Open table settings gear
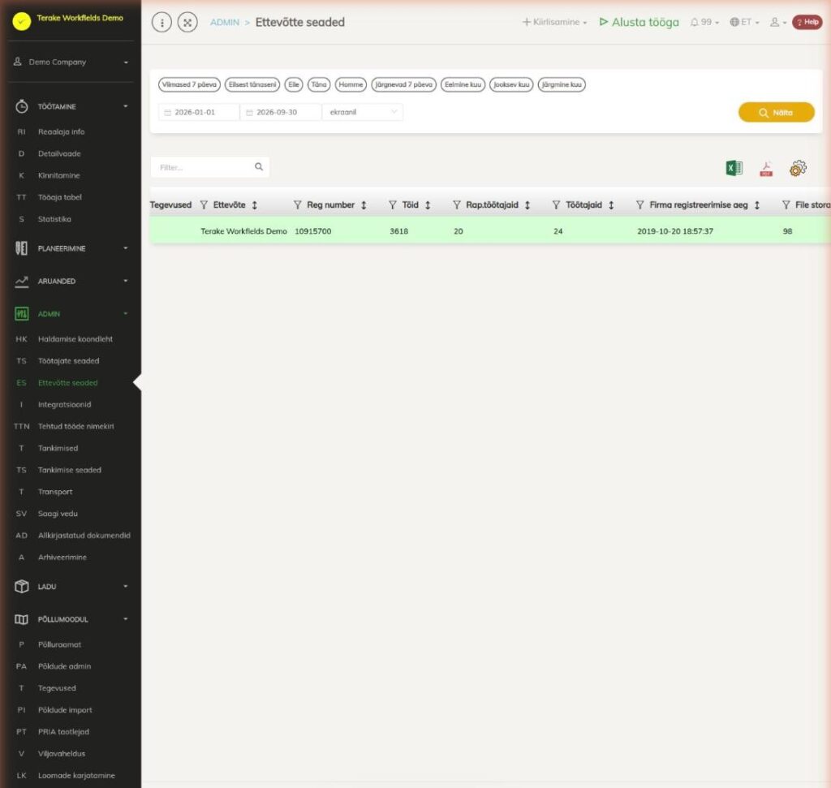The width and height of the screenshot is (831, 788). point(798,169)
